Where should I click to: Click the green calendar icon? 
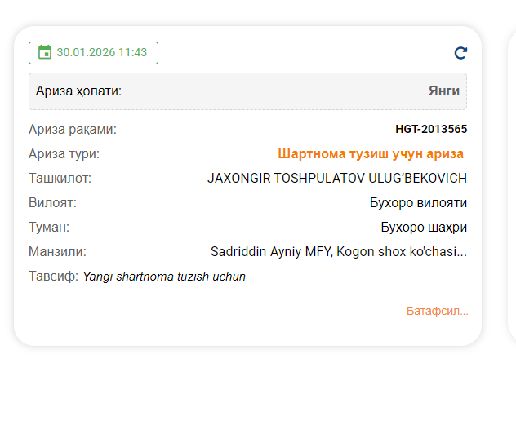coord(45,52)
